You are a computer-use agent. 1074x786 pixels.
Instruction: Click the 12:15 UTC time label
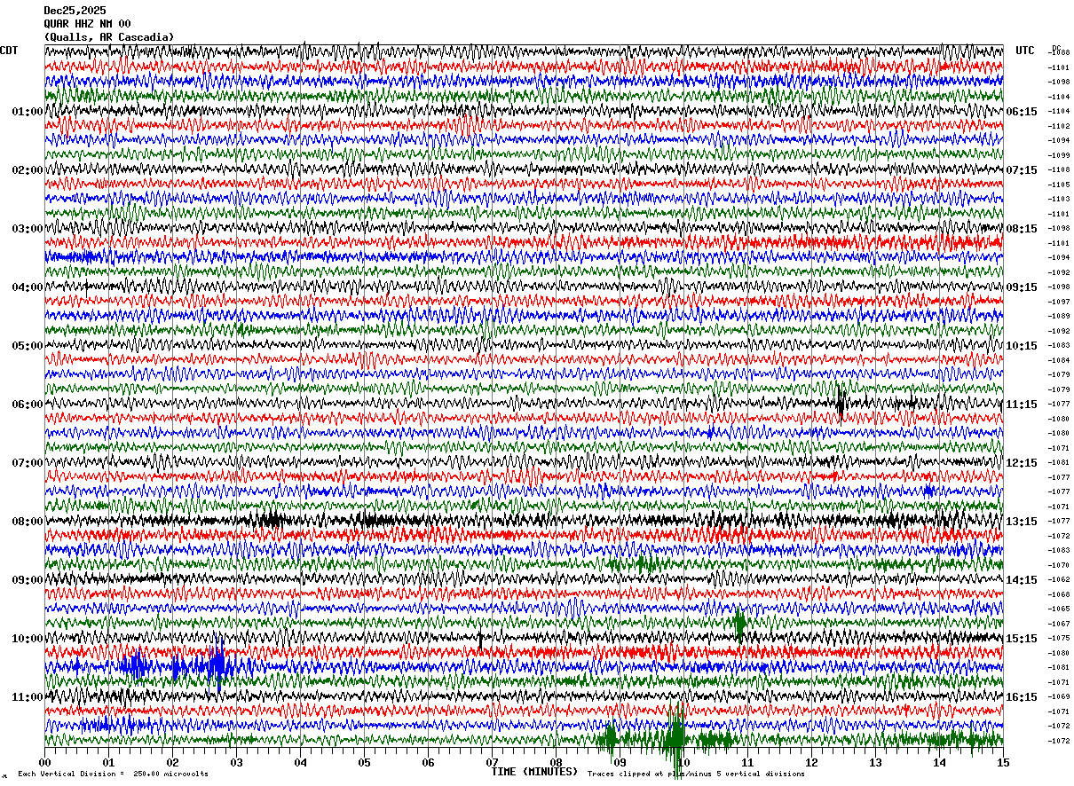click(1022, 463)
